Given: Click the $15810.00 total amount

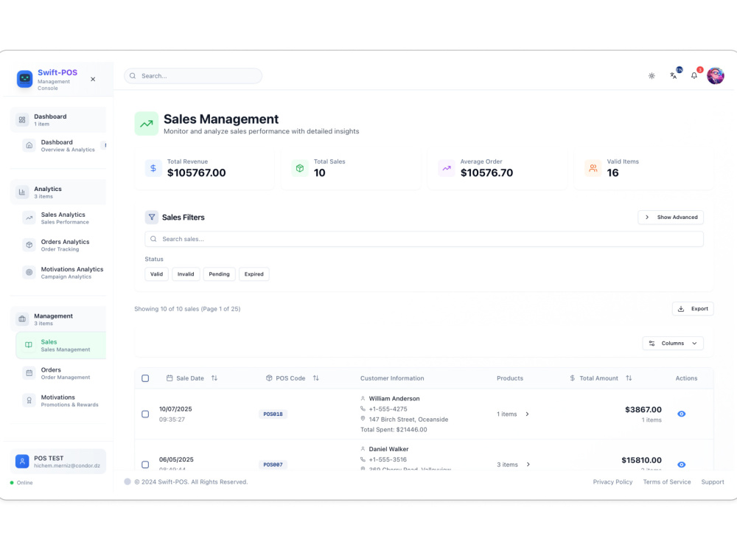Looking at the screenshot, I should 641,460.
